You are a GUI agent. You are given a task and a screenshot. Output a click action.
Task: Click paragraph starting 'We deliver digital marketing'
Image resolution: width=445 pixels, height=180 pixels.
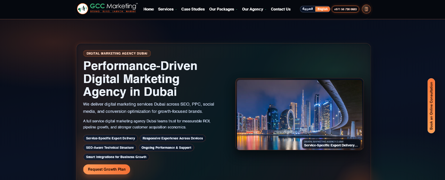(x=148, y=108)
